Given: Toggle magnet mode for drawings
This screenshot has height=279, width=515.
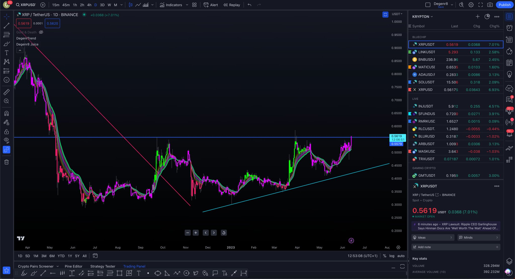Looking at the screenshot, I should (x=7, y=113).
